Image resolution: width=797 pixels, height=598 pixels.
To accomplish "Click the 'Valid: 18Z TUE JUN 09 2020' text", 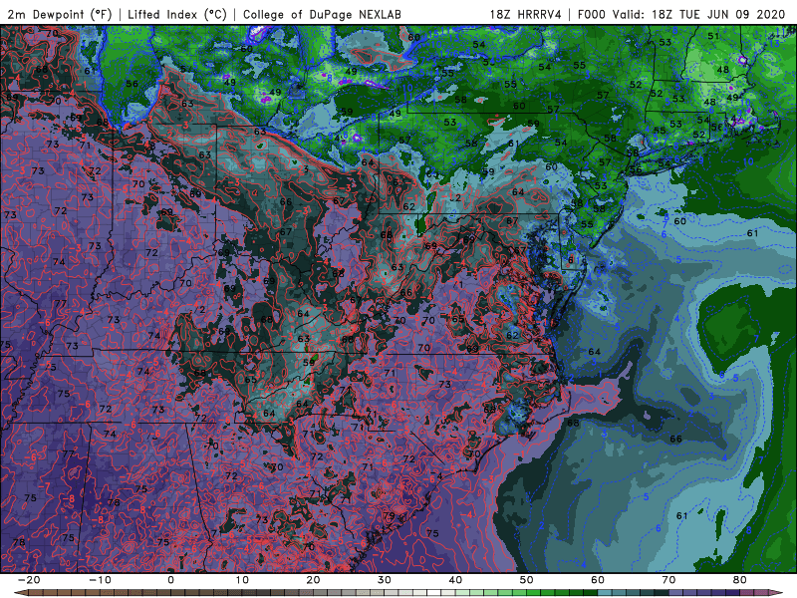I will (699, 14).
